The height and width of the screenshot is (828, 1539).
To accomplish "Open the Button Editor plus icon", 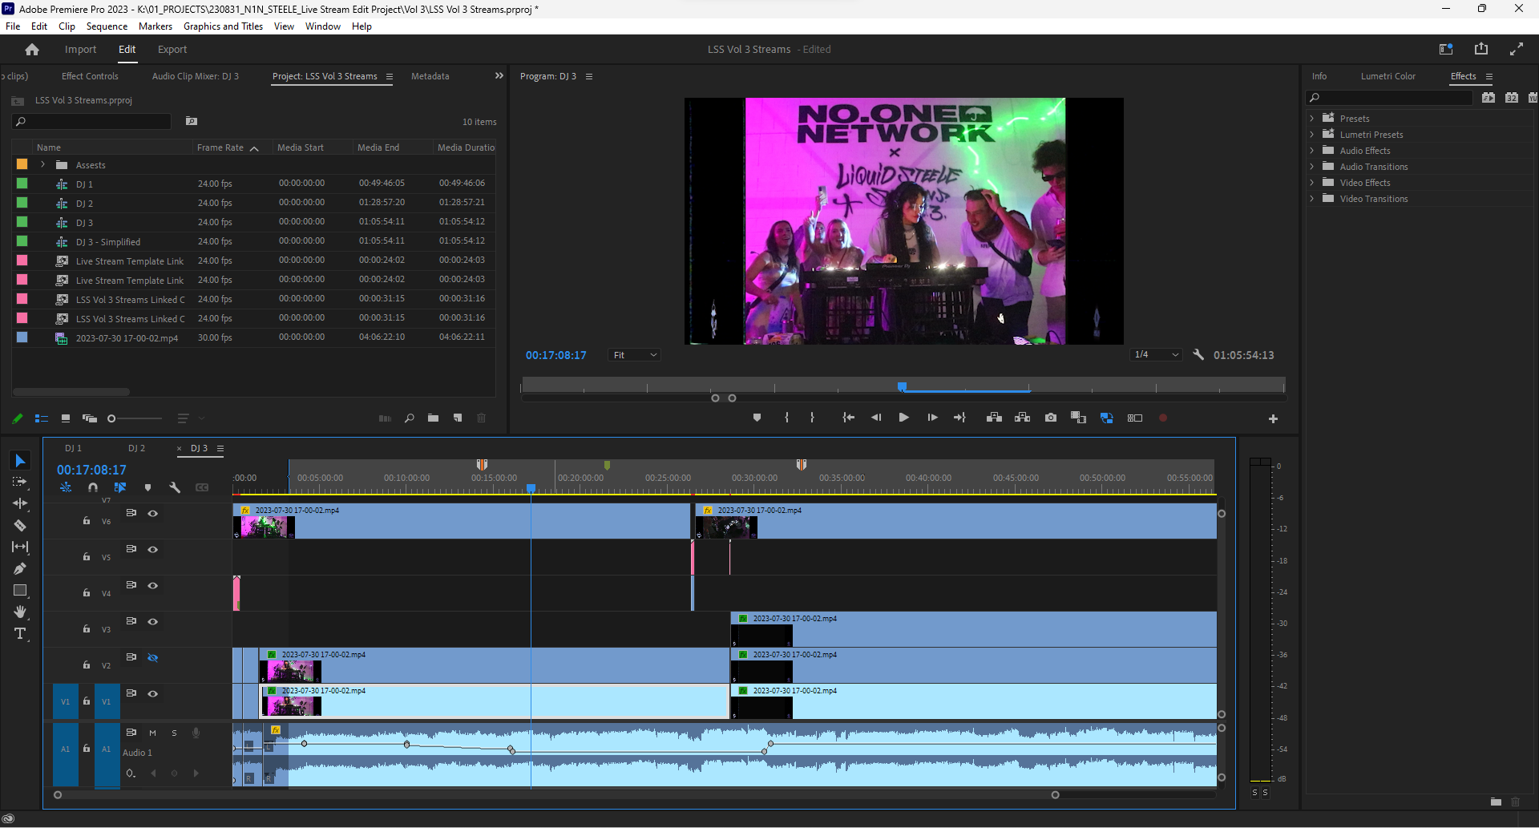I will [x=1273, y=418].
